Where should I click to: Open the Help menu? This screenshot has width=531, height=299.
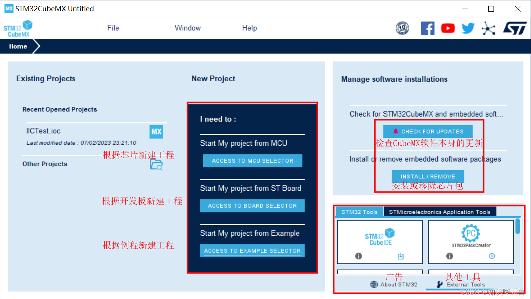(x=250, y=28)
